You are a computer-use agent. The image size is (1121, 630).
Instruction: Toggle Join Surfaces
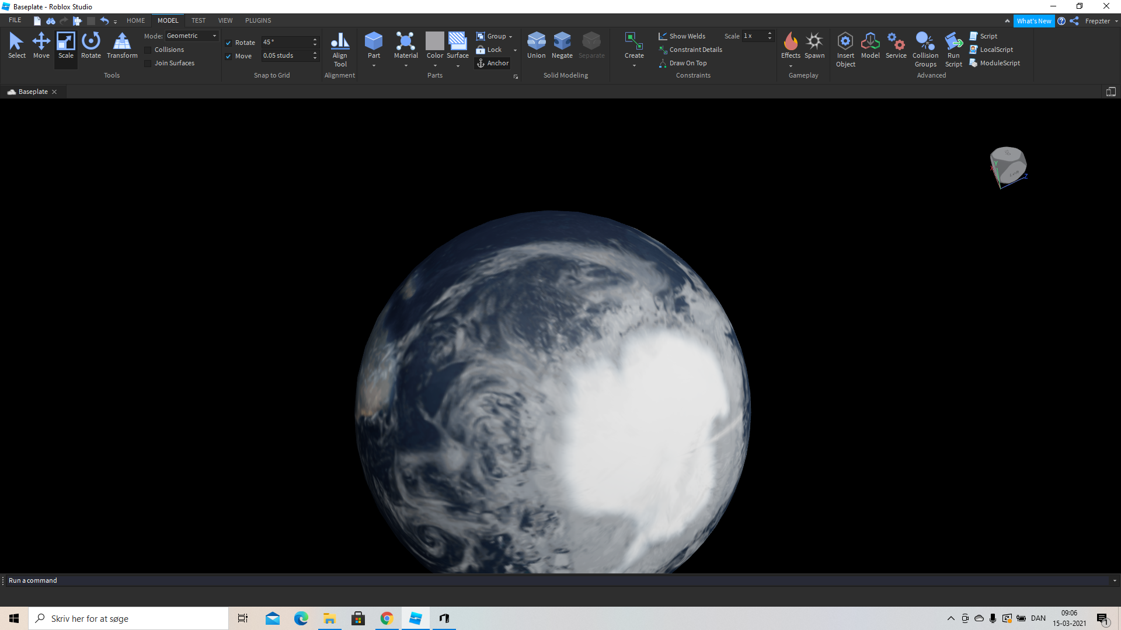coord(147,63)
